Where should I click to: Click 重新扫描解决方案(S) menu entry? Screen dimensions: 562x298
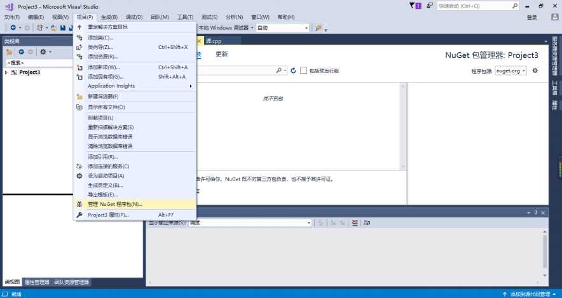click(x=111, y=127)
